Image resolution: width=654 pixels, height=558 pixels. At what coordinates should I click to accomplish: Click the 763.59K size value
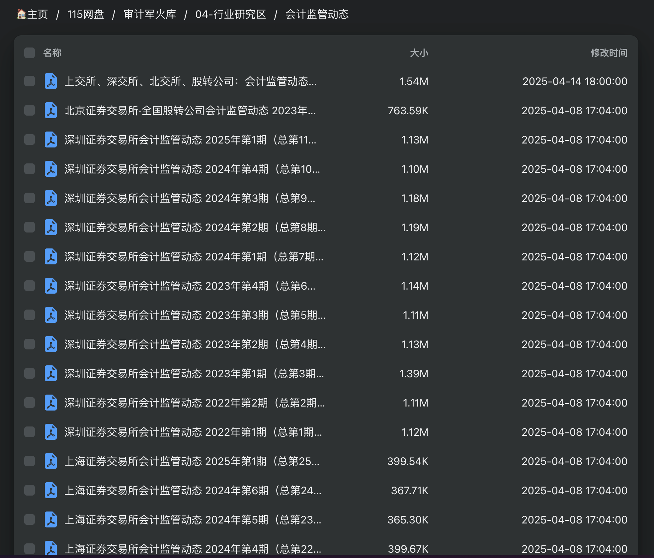408,111
